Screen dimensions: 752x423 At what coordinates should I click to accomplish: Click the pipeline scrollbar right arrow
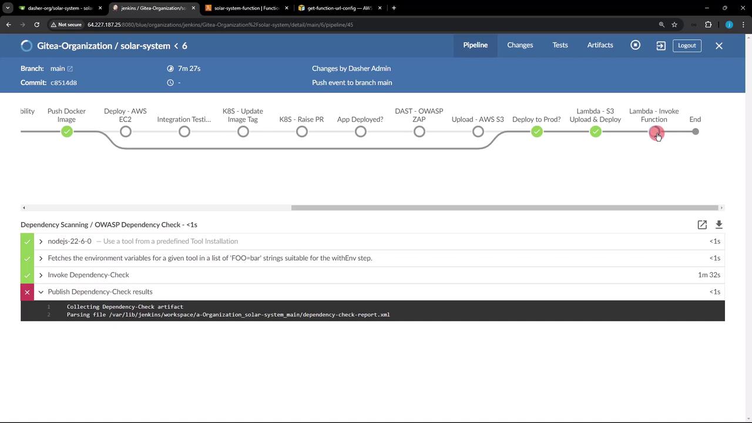(721, 207)
